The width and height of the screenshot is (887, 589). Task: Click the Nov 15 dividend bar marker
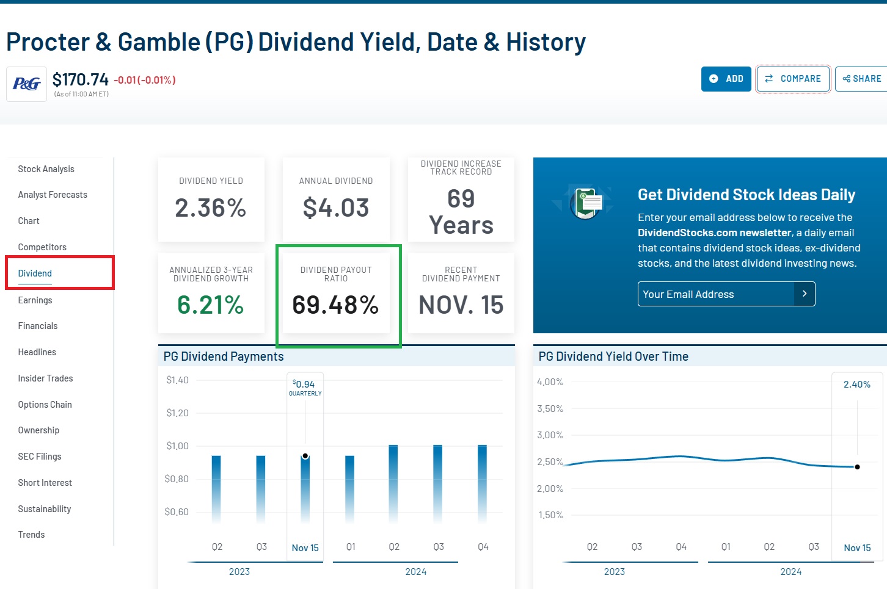[x=305, y=456]
